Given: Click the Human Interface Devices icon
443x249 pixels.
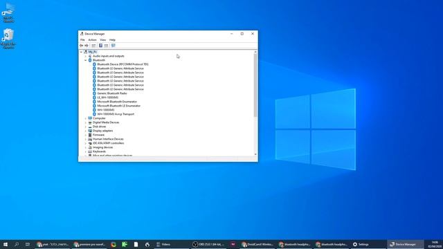Looking at the screenshot, I should click(x=90, y=139).
